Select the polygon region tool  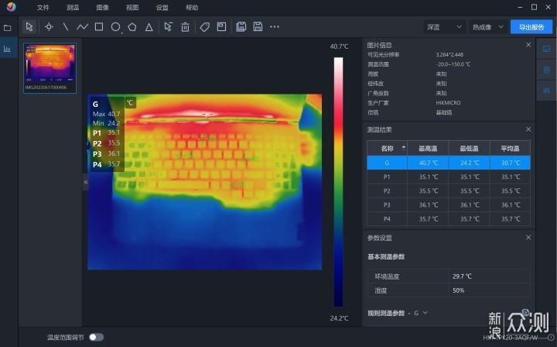pyautogui.click(x=132, y=26)
